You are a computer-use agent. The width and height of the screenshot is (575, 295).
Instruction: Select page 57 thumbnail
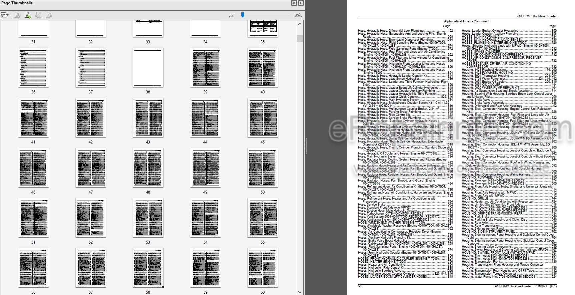(x=91, y=268)
